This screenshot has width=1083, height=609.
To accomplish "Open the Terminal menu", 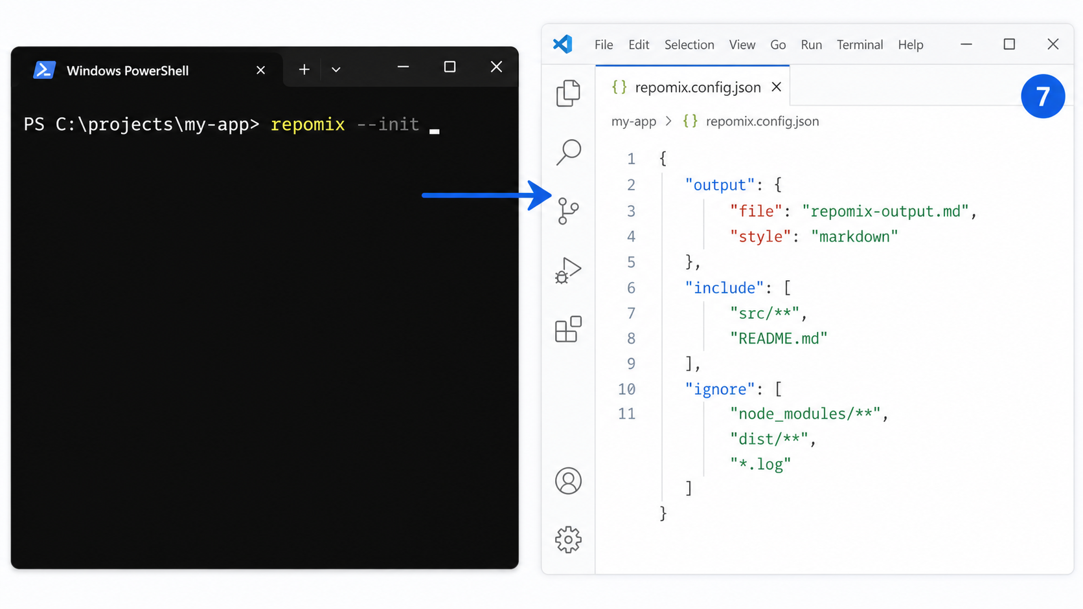I will click(x=860, y=45).
